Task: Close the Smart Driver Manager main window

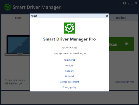Action: point(136,3)
